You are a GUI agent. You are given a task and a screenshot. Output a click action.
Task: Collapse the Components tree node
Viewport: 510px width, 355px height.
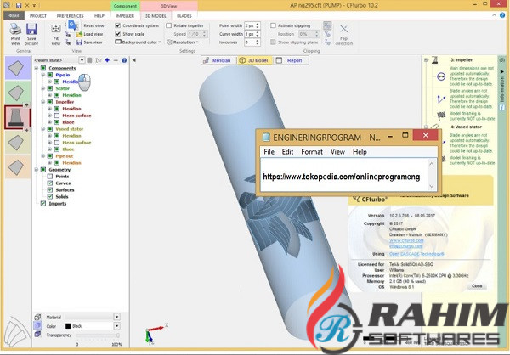click(x=37, y=68)
